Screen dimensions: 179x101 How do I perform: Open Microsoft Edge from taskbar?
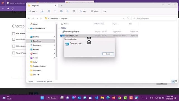coord(108,98)
